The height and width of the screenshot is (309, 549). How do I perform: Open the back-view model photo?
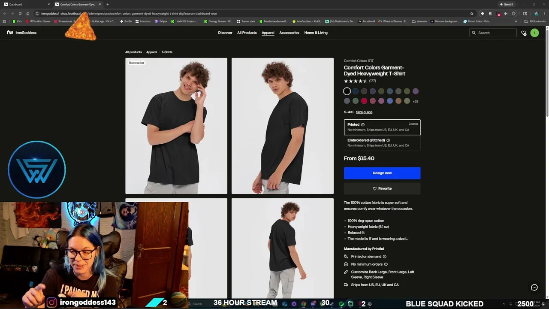tap(283, 248)
